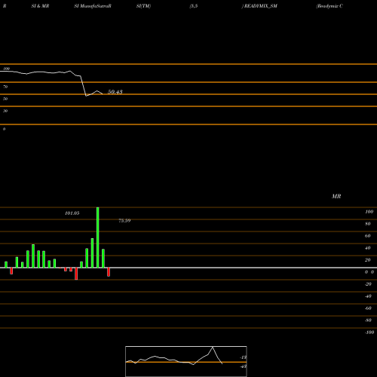Screen dimensions: 377x377
Task: Click the MR axis label -100
Action: [369, 333]
